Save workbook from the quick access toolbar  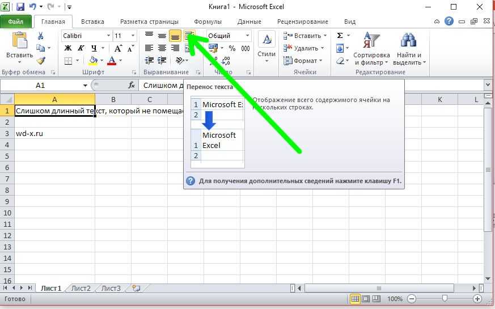20,7
